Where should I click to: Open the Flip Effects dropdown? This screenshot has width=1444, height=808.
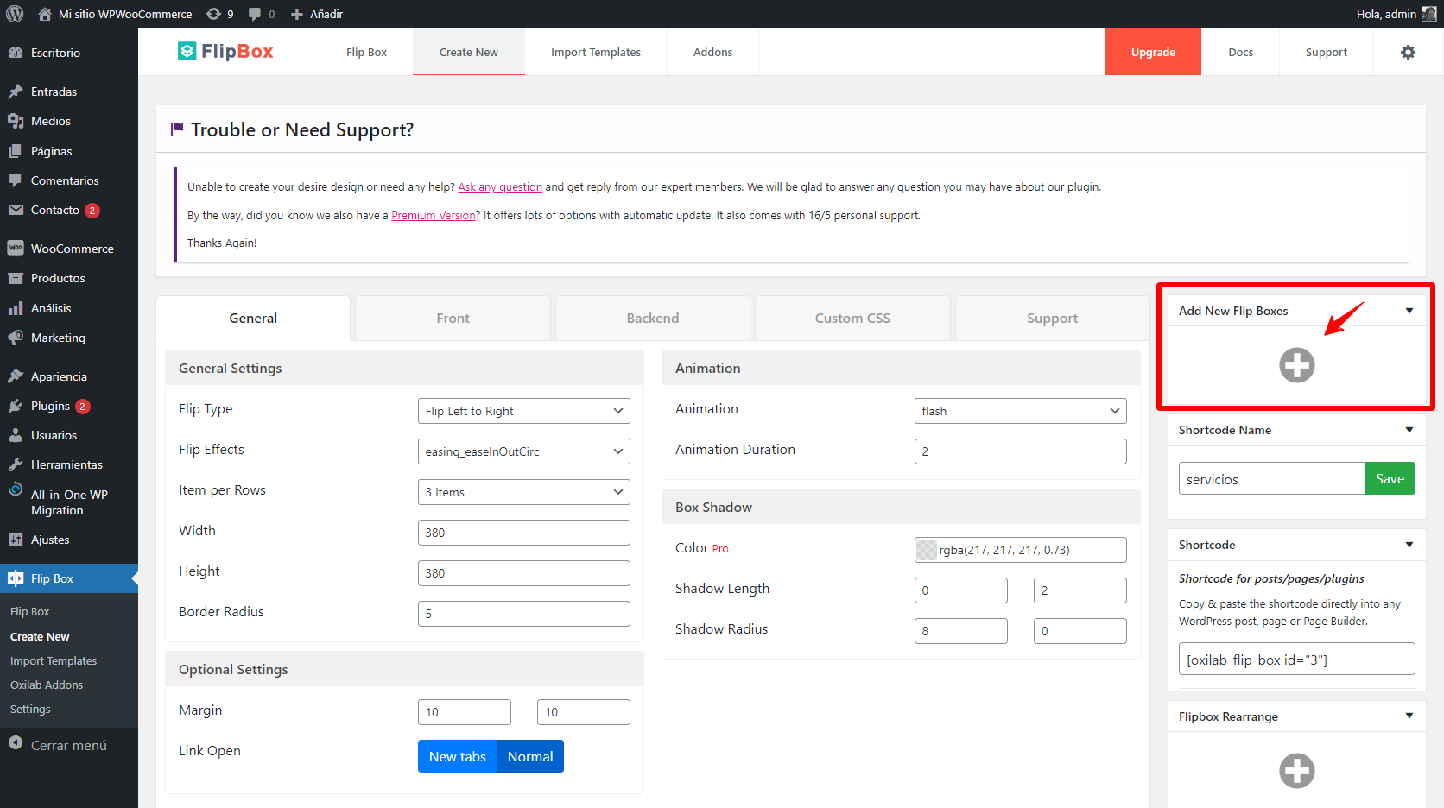[x=523, y=451]
